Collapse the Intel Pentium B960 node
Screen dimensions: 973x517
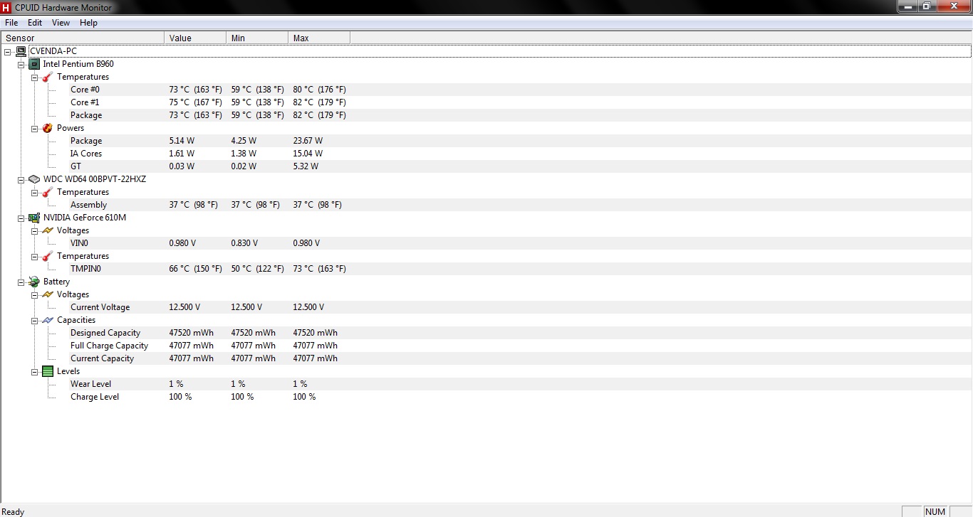click(21, 64)
